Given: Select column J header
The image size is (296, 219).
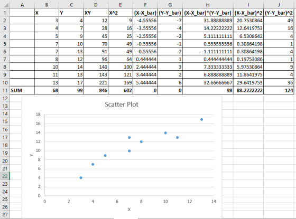Looking at the screenshot, I should click(x=279, y=5).
